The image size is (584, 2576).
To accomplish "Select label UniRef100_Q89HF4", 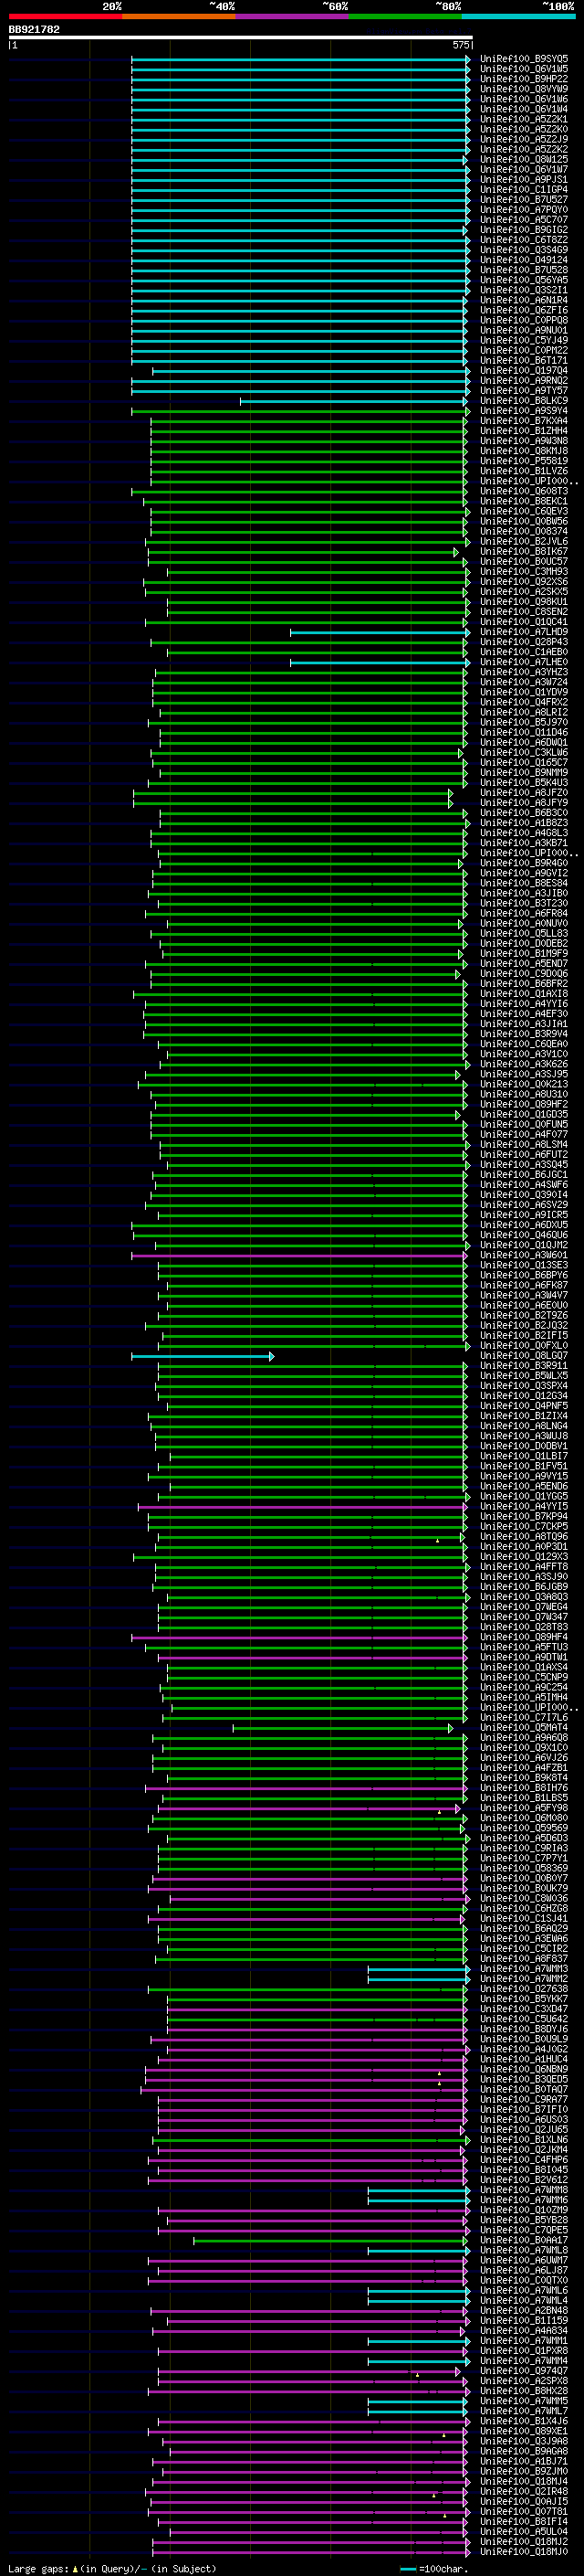I will tap(524, 1637).
